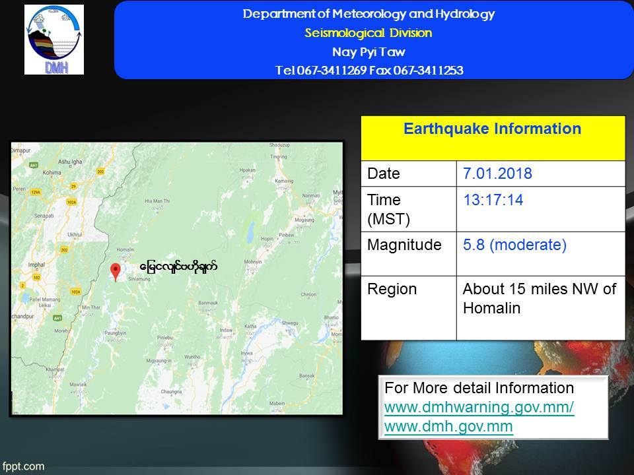Click the 'Date' label cell
The height and width of the screenshot is (475, 634).
click(x=409, y=174)
